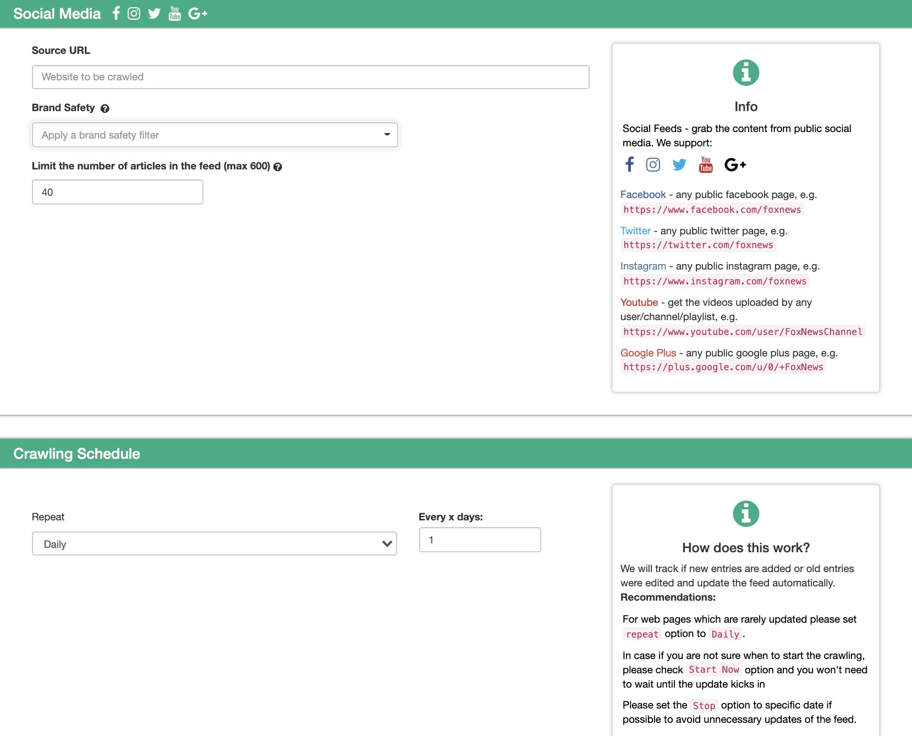
Task: Click the https://www.instagram.com/foxnews example URL
Action: click(715, 282)
